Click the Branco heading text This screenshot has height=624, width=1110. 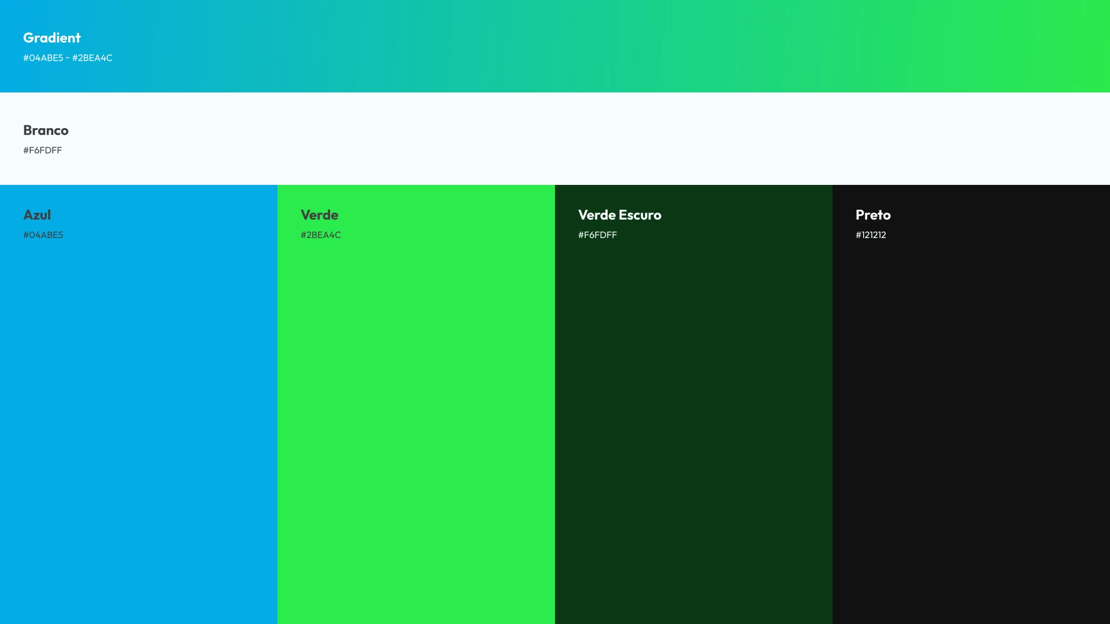46,130
